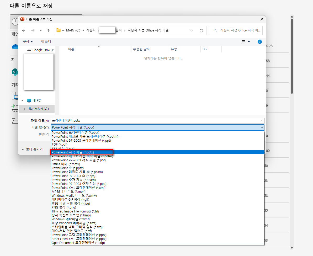The image size is (313, 256).
Task: Open the help question mark icon
Action: pyautogui.click(x=259, y=42)
